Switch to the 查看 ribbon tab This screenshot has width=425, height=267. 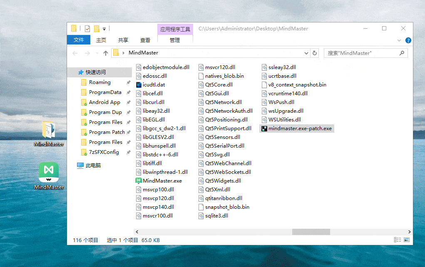(x=145, y=40)
